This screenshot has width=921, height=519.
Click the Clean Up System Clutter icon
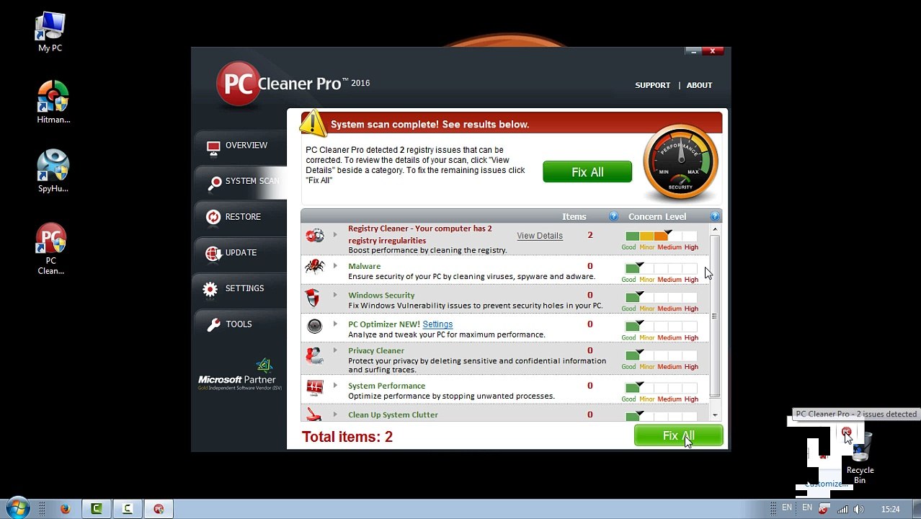(x=313, y=414)
